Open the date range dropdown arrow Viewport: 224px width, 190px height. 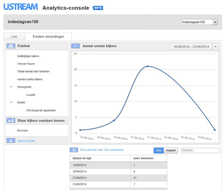tap(216, 47)
